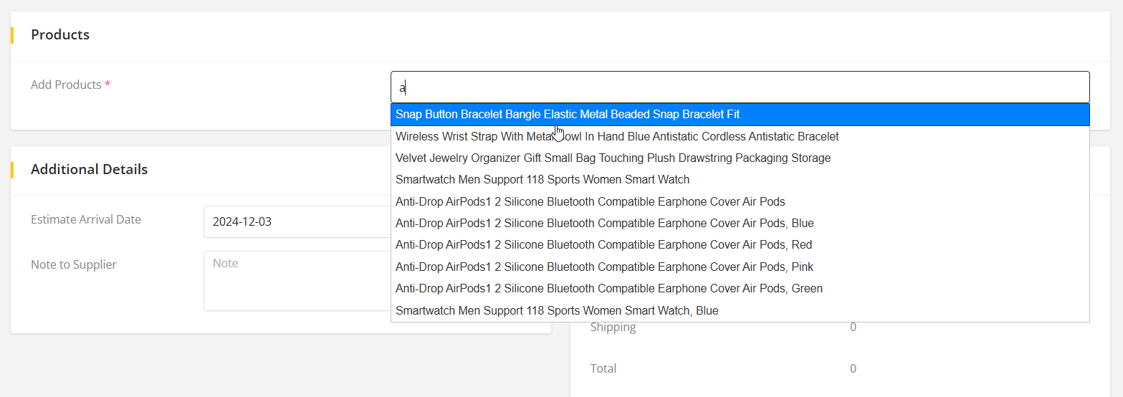
Task: Click the Add Products label
Action: (x=66, y=85)
